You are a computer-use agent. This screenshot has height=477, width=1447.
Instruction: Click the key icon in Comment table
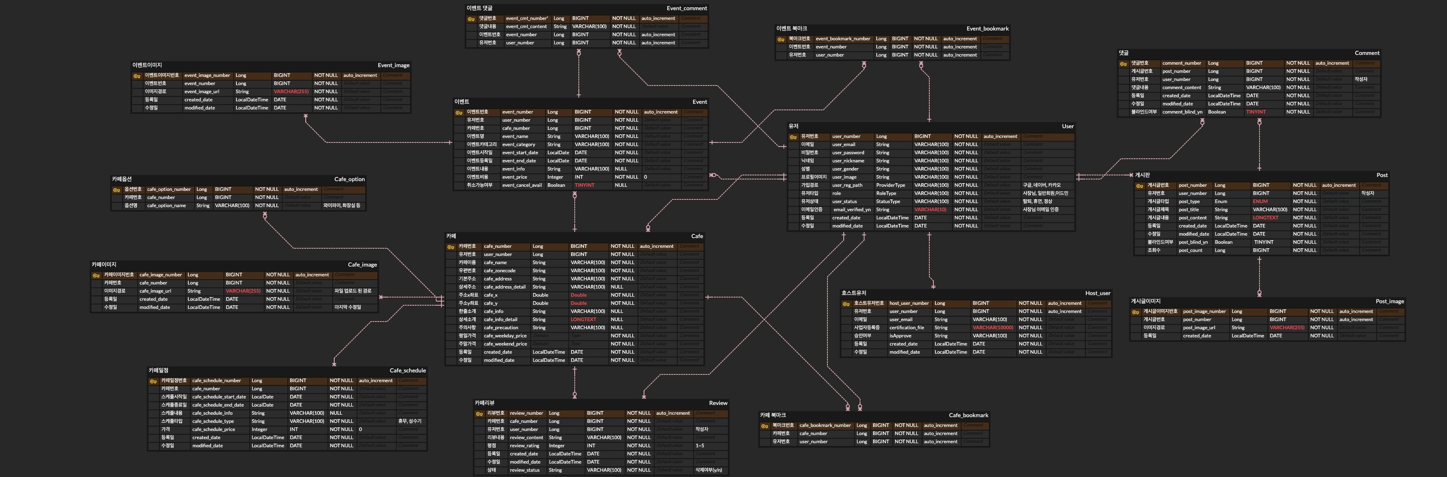(x=1123, y=64)
